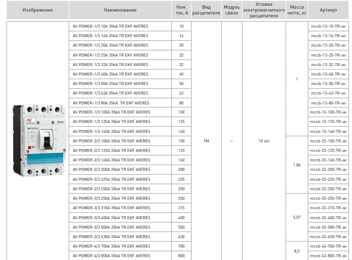352x260 pixels.
Task: Select "AV POWER-1/3 80A 35kA TR EKF AVERES"
Action: pyautogui.click(x=111, y=103)
